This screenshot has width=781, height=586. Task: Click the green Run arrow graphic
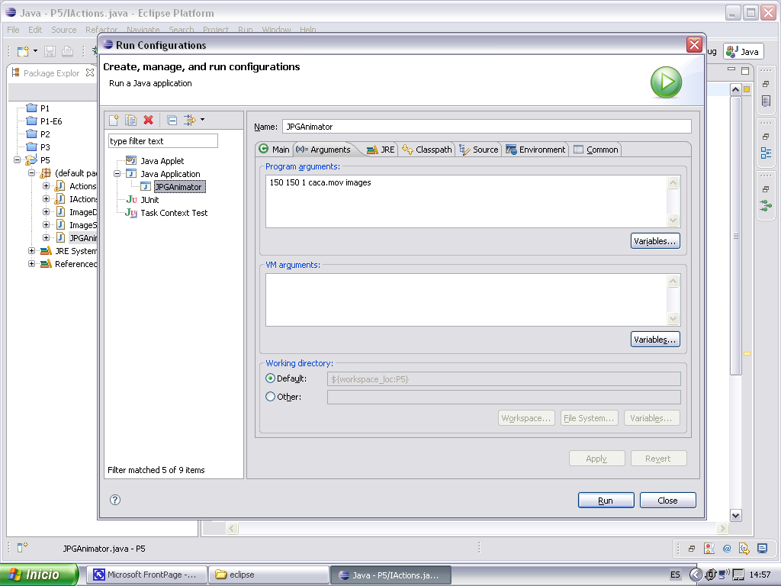point(666,82)
